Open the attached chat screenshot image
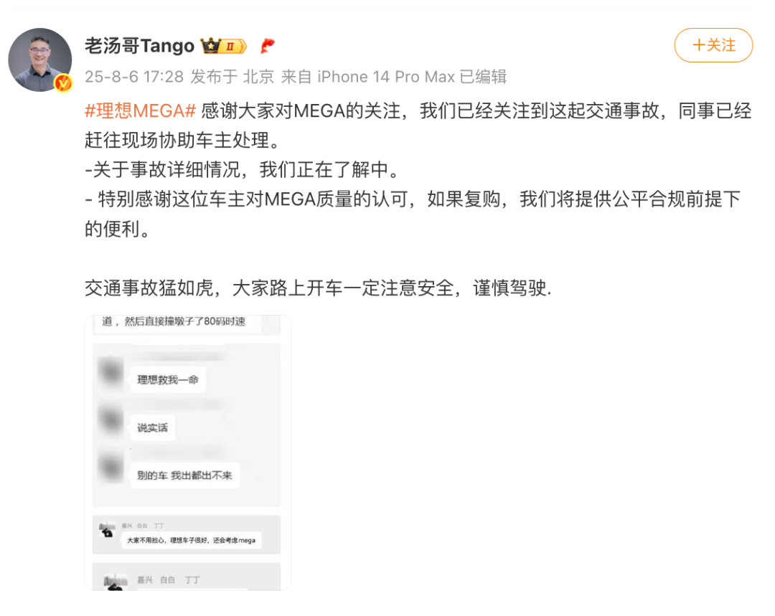The height and width of the screenshot is (616, 775). (188, 452)
